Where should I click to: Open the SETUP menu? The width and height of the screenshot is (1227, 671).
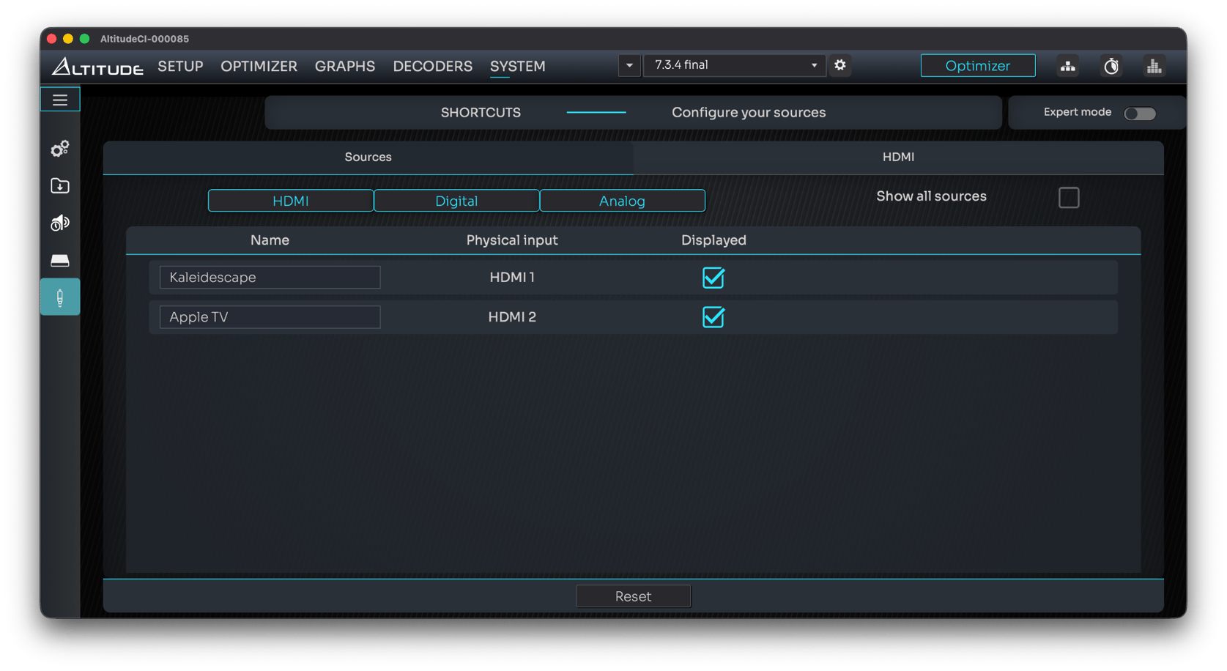tap(180, 66)
